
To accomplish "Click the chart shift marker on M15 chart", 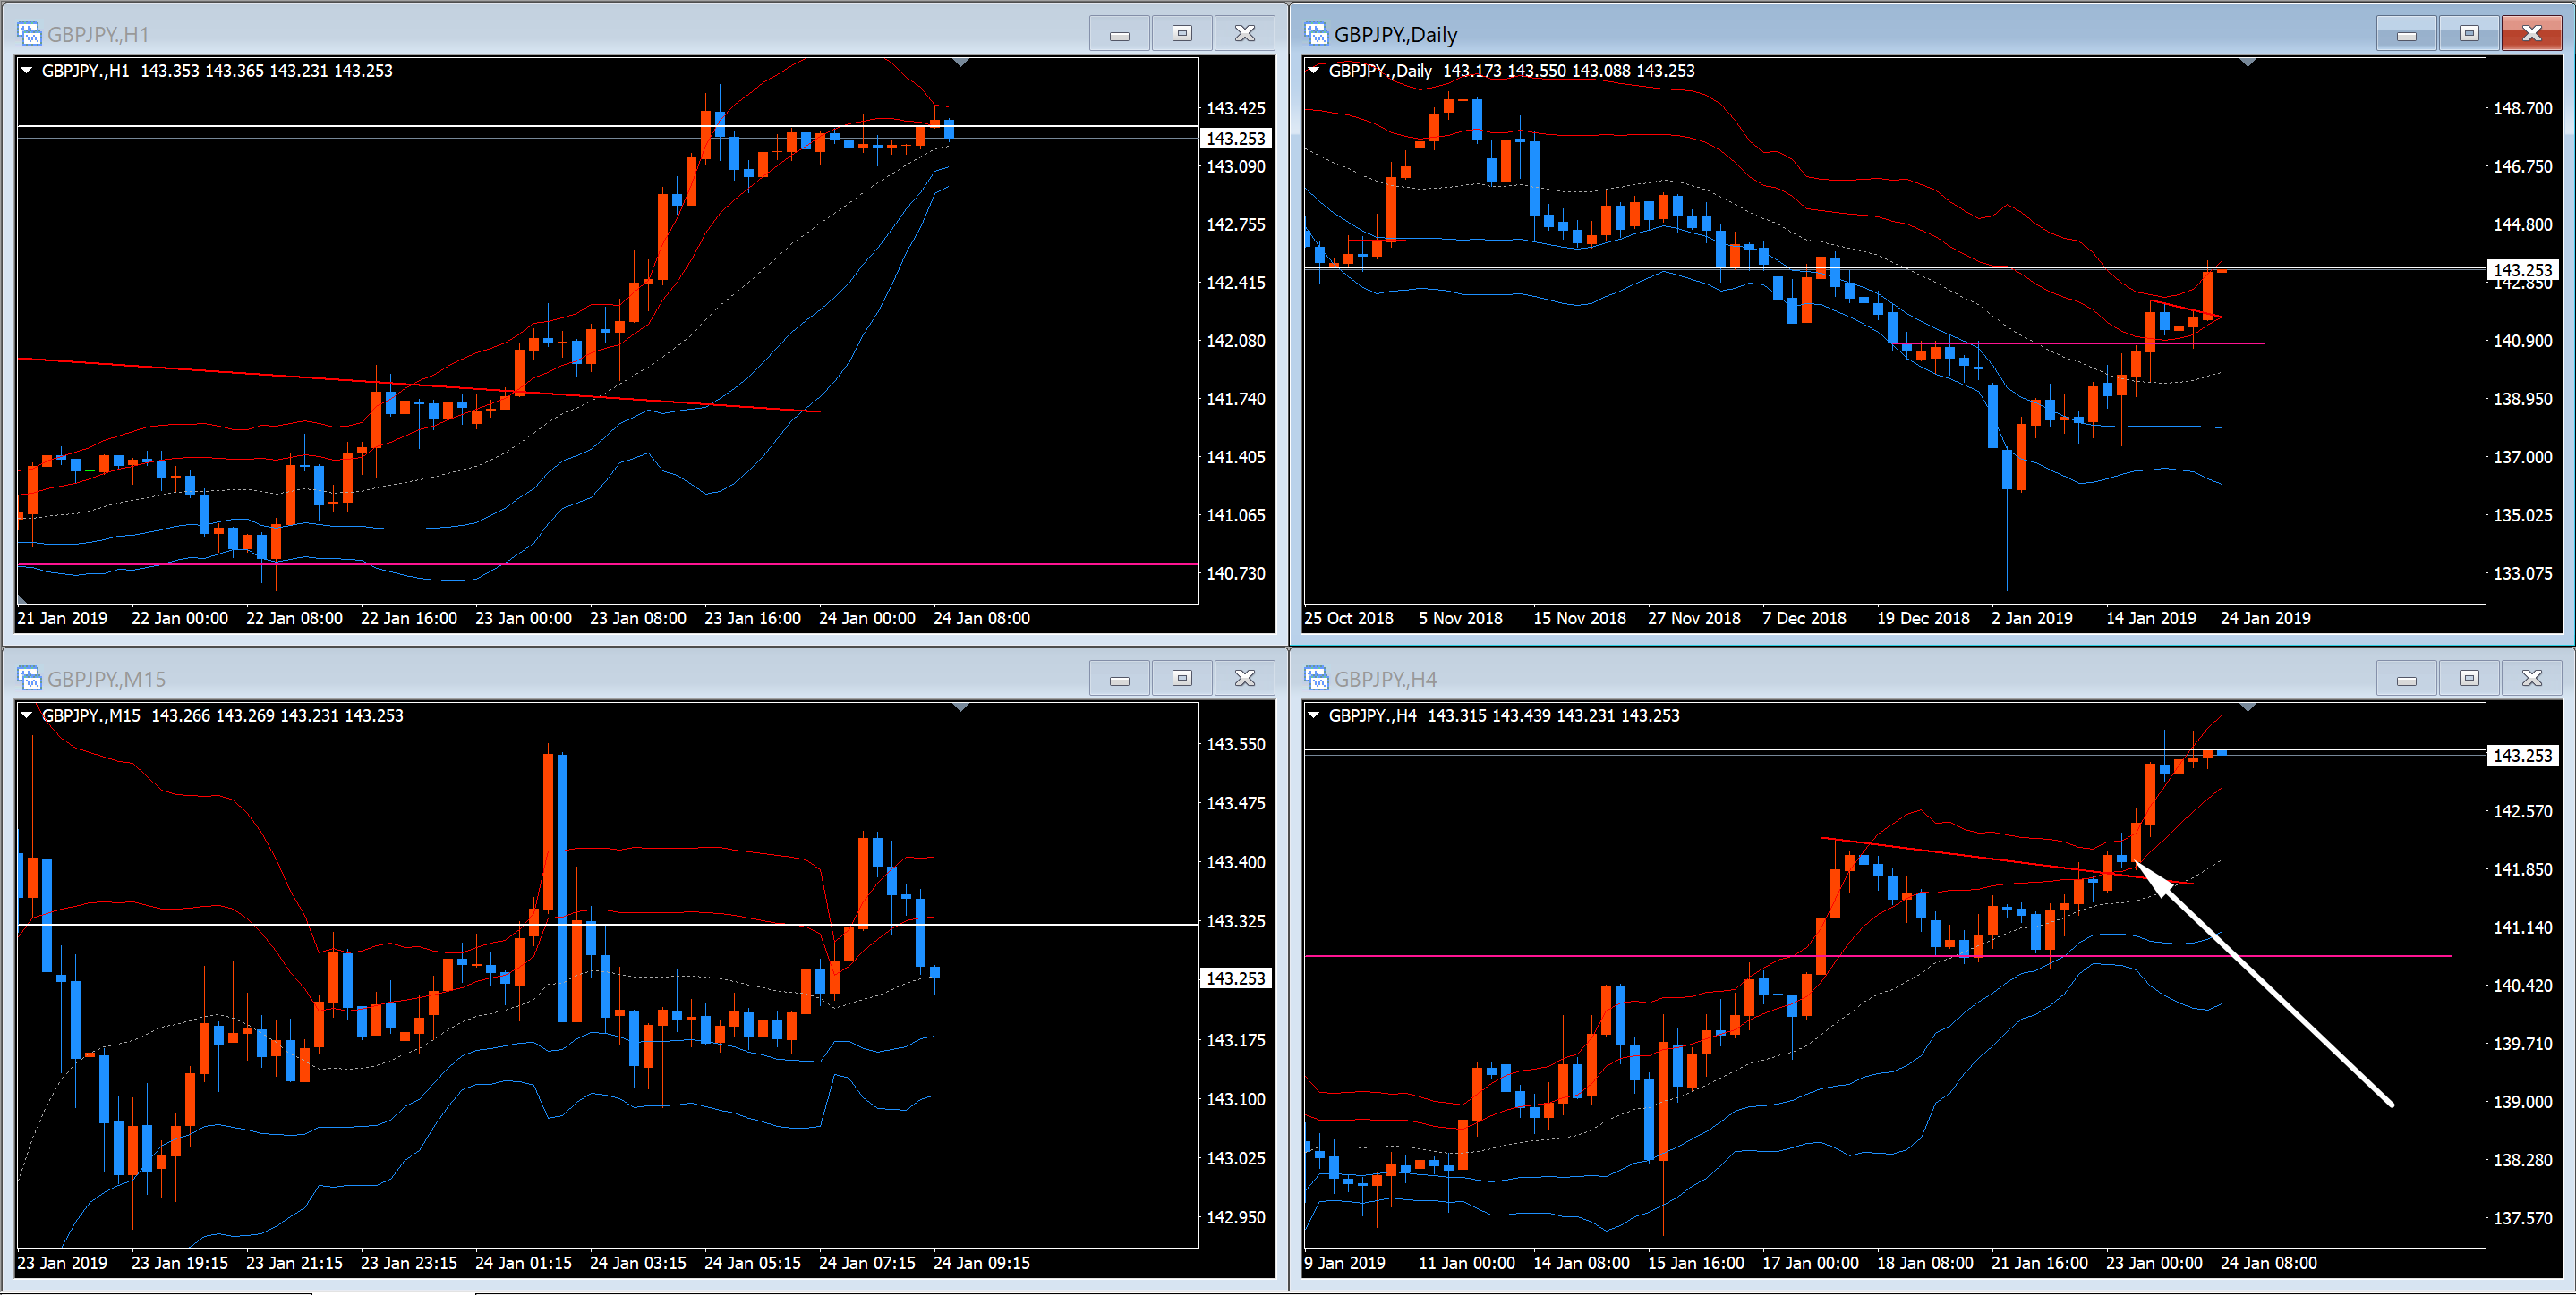I will tap(961, 707).
